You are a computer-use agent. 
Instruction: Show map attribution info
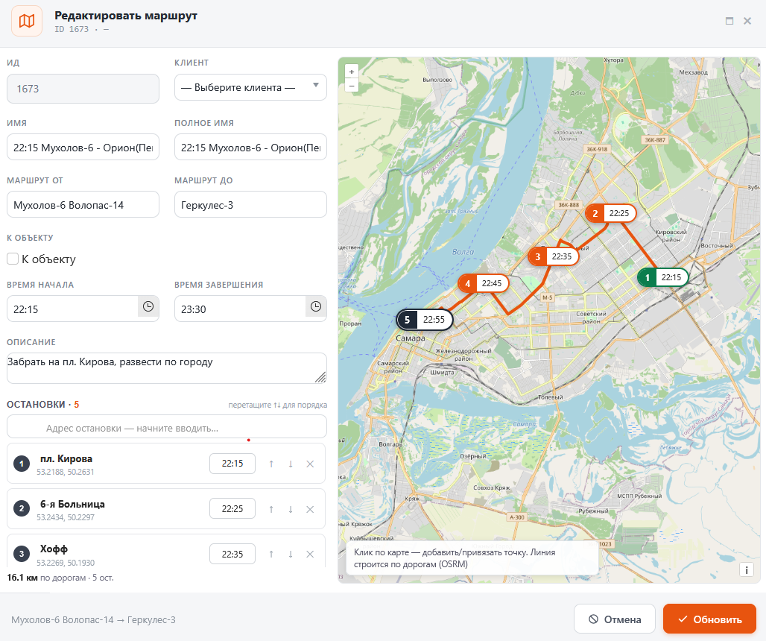tap(747, 569)
